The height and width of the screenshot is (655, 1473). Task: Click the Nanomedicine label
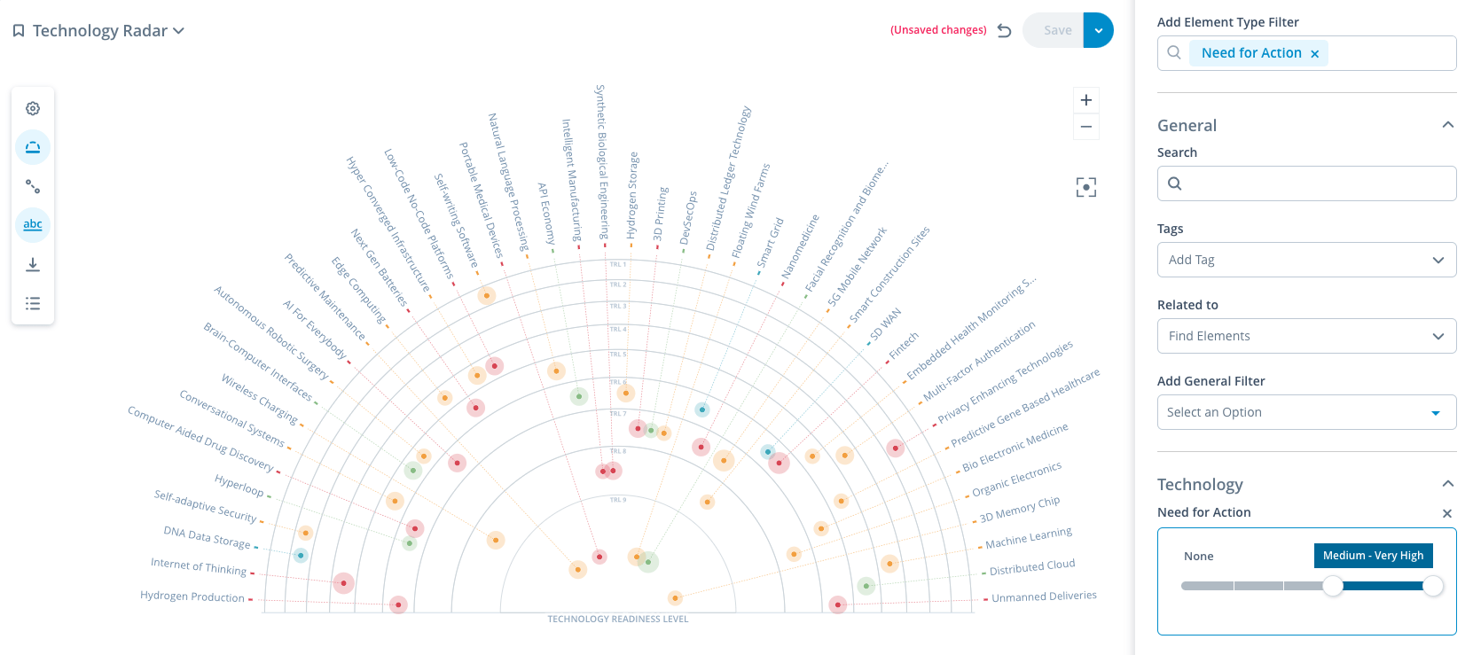pos(800,246)
